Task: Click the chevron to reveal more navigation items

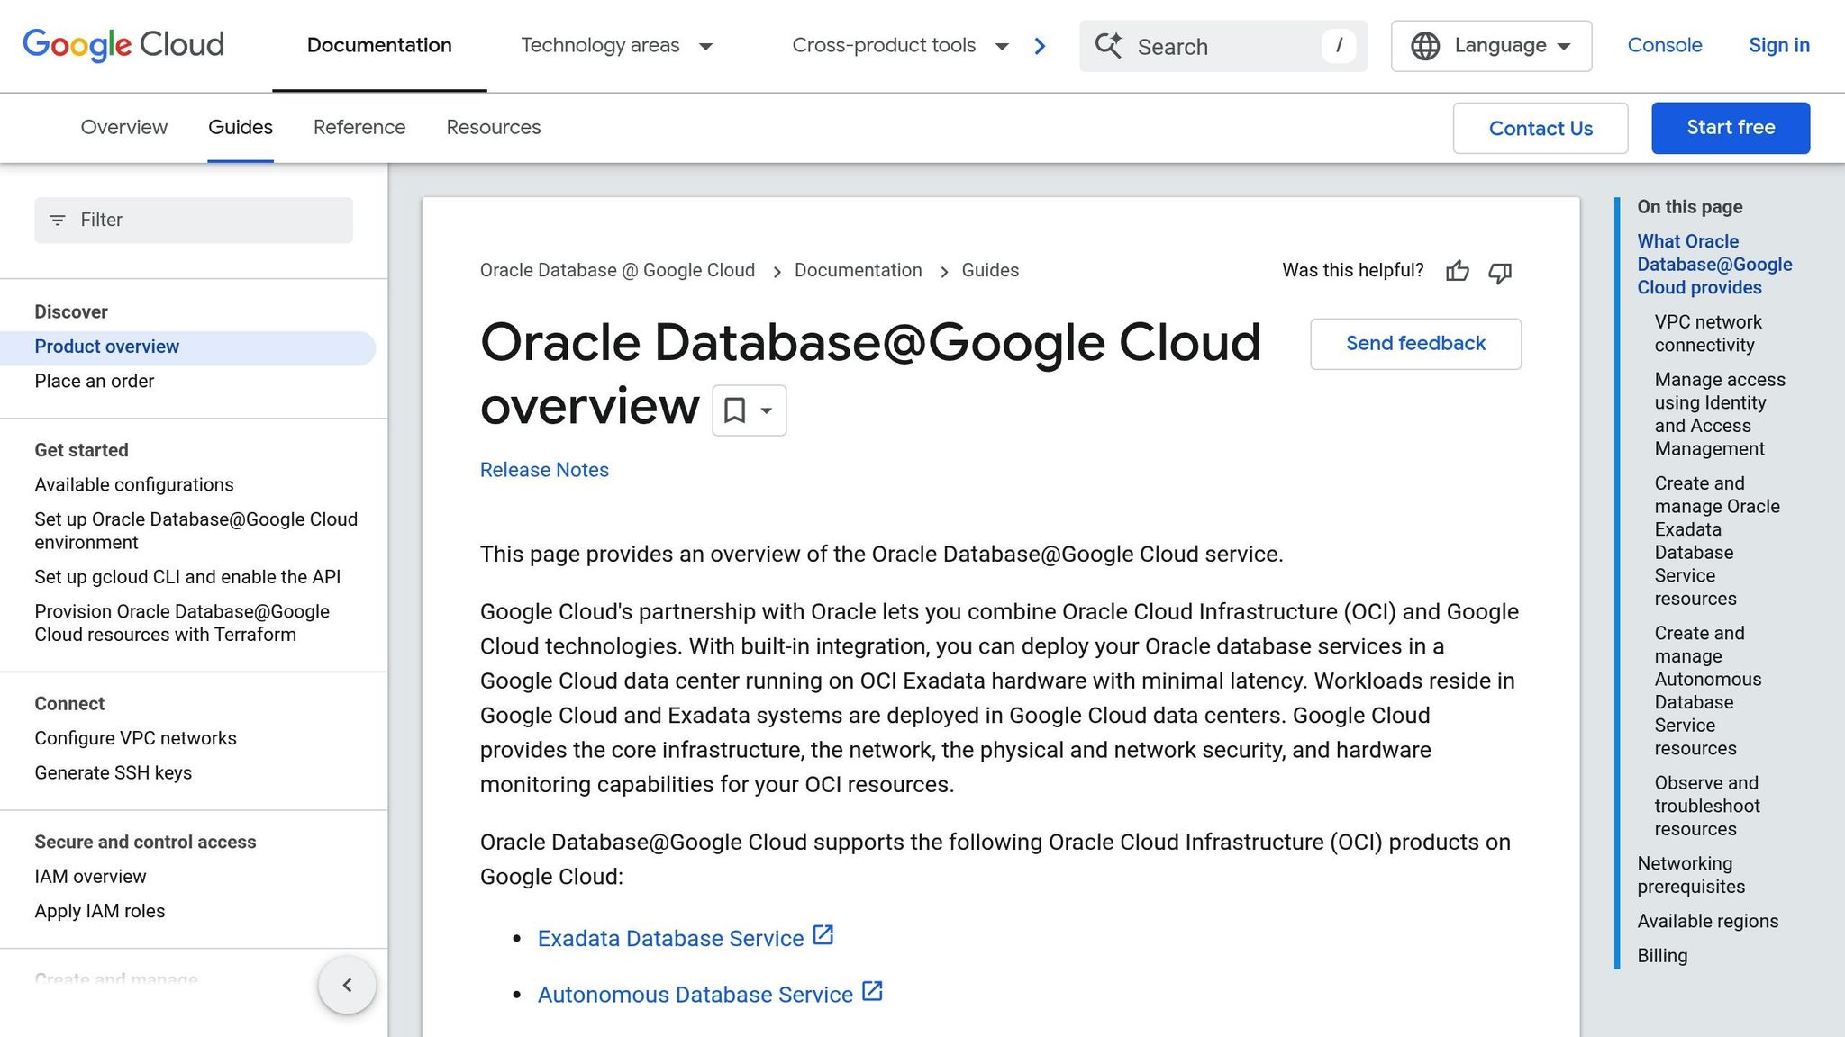Action: tap(1041, 45)
